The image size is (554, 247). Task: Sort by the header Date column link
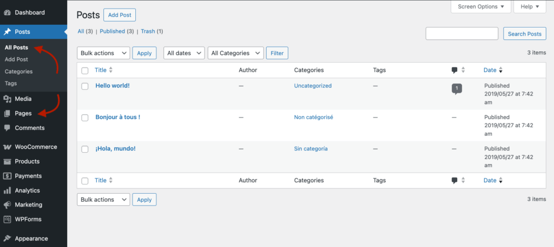point(490,70)
